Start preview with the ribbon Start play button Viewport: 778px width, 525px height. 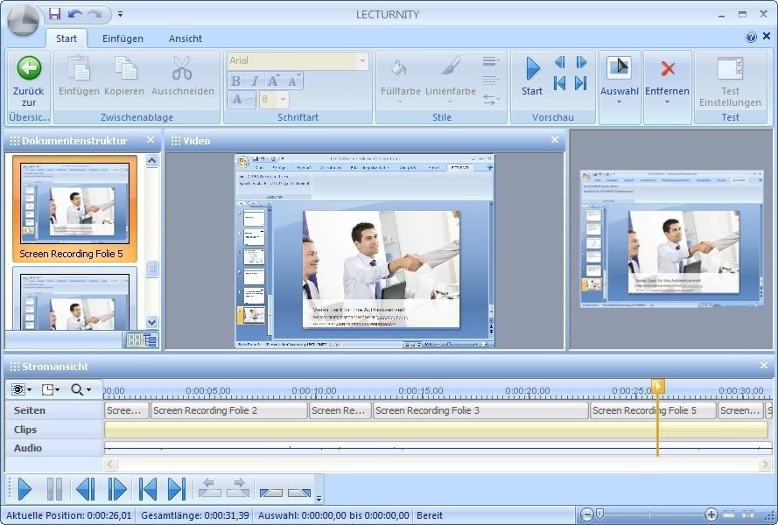pyautogui.click(x=532, y=69)
